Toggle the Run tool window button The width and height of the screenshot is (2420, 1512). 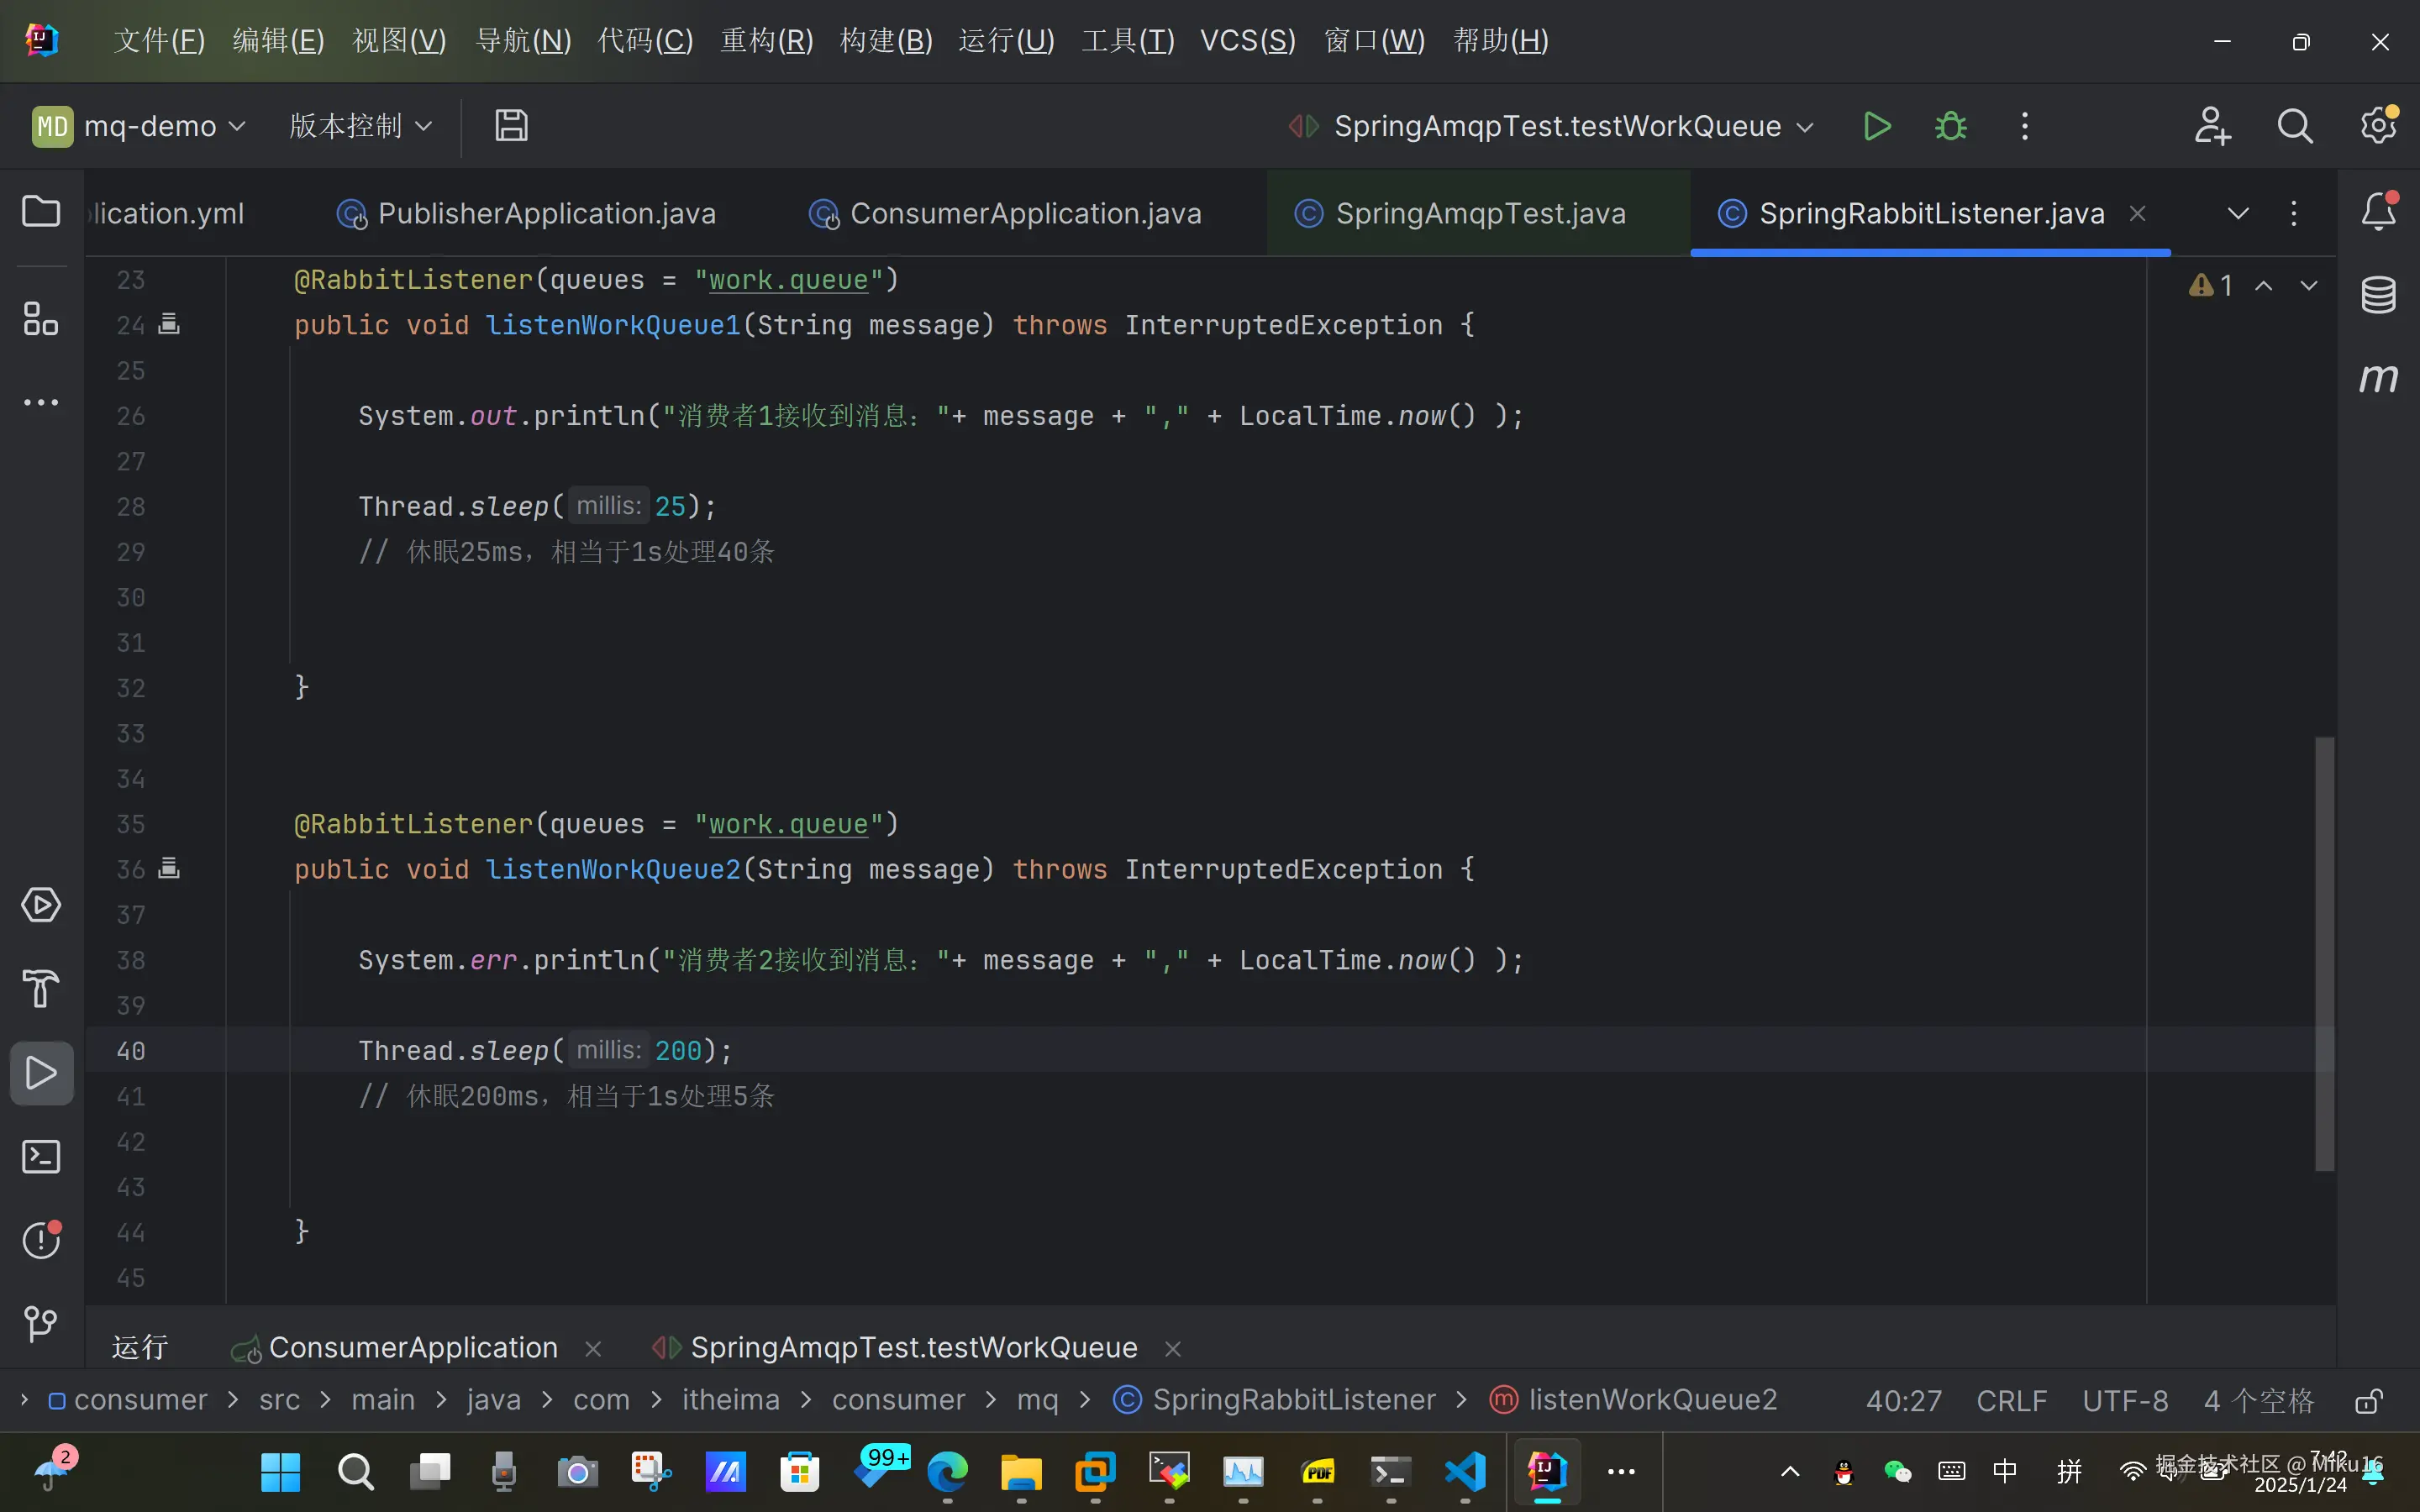[41, 1073]
